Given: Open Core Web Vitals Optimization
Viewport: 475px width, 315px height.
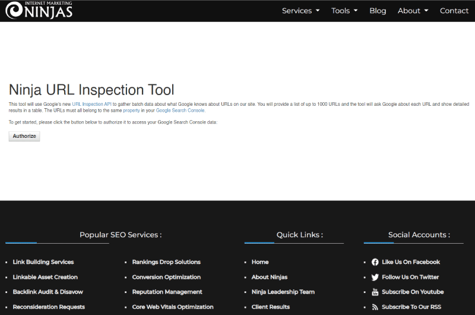Looking at the screenshot, I should point(173,307).
